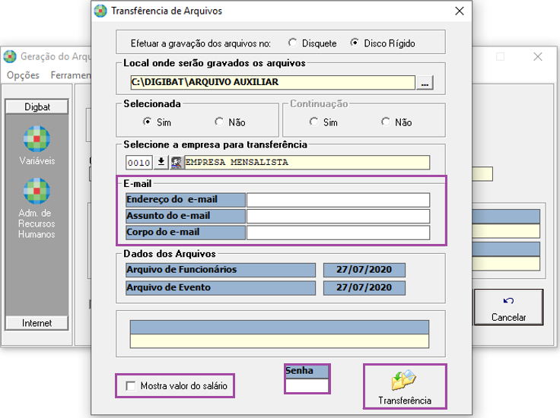
Task: Click the company search icon beside code 0010
Action: (177, 163)
